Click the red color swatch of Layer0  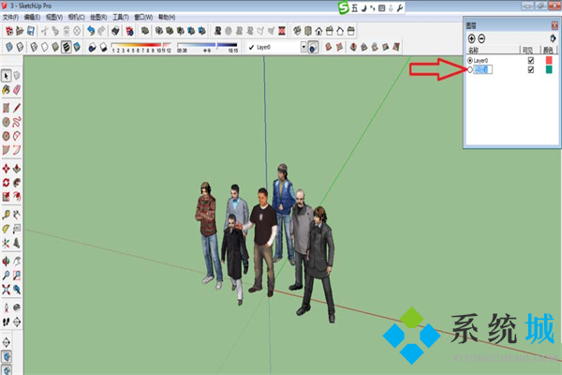point(549,60)
